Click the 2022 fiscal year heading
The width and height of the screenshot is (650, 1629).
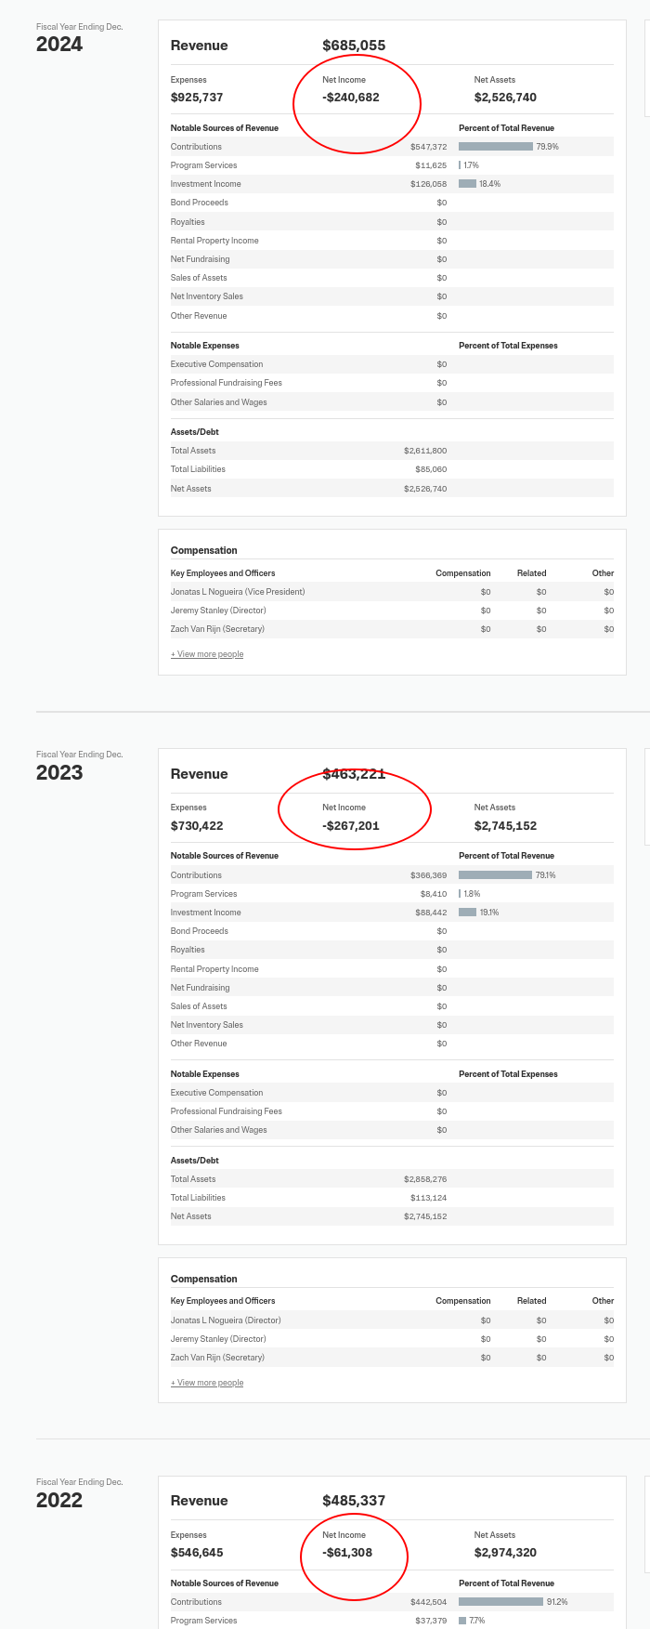tap(59, 1501)
